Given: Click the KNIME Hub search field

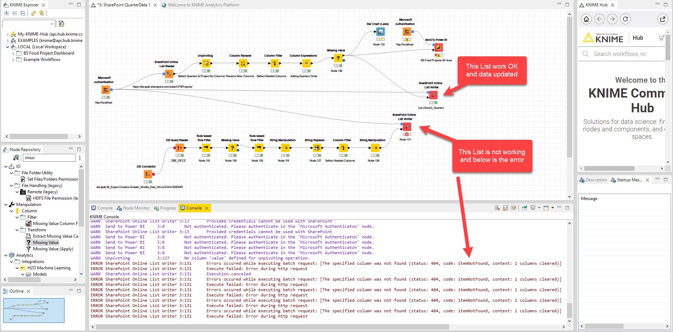Looking at the screenshot, I should pyautogui.click(x=622, y=54).
